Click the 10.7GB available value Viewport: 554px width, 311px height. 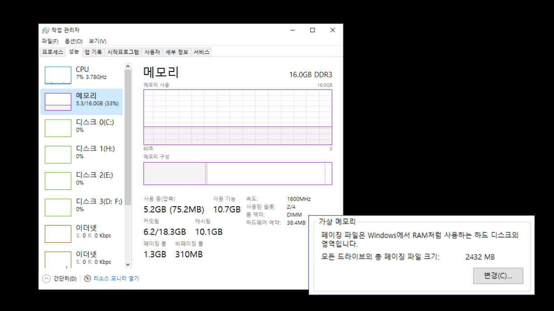[x=227, y=209]
